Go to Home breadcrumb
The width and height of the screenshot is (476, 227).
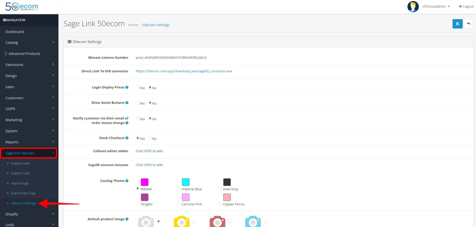[133, 25]
